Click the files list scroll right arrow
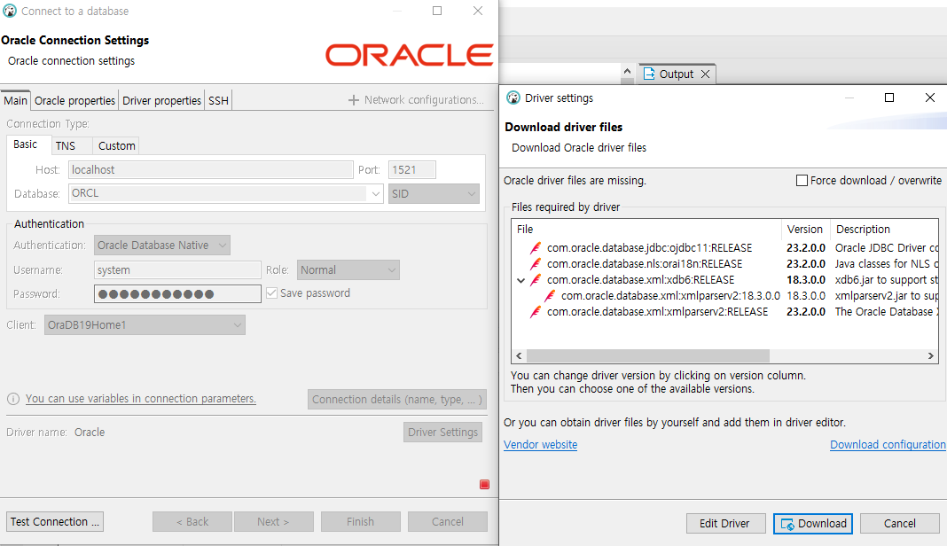947x546 pixels. point(931,355)
